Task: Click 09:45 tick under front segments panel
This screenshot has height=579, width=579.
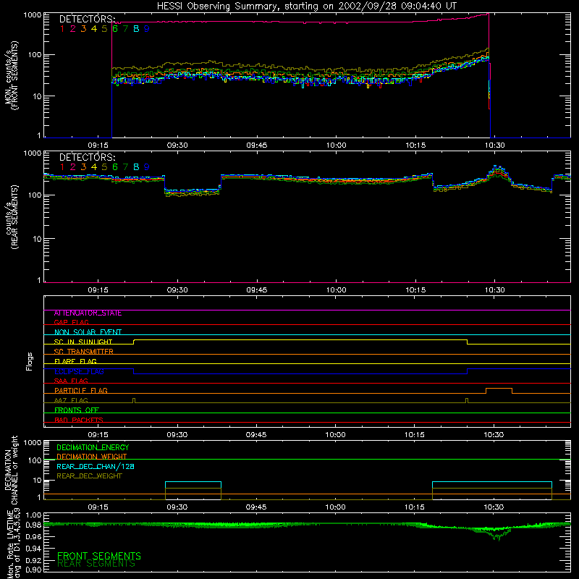Action: pyautogui.click(x=257, y=145)
